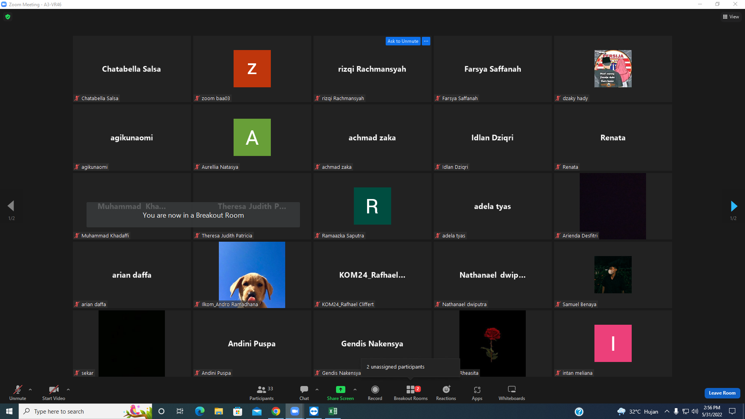Select Rheasita rose picture tile

(493, 343)
